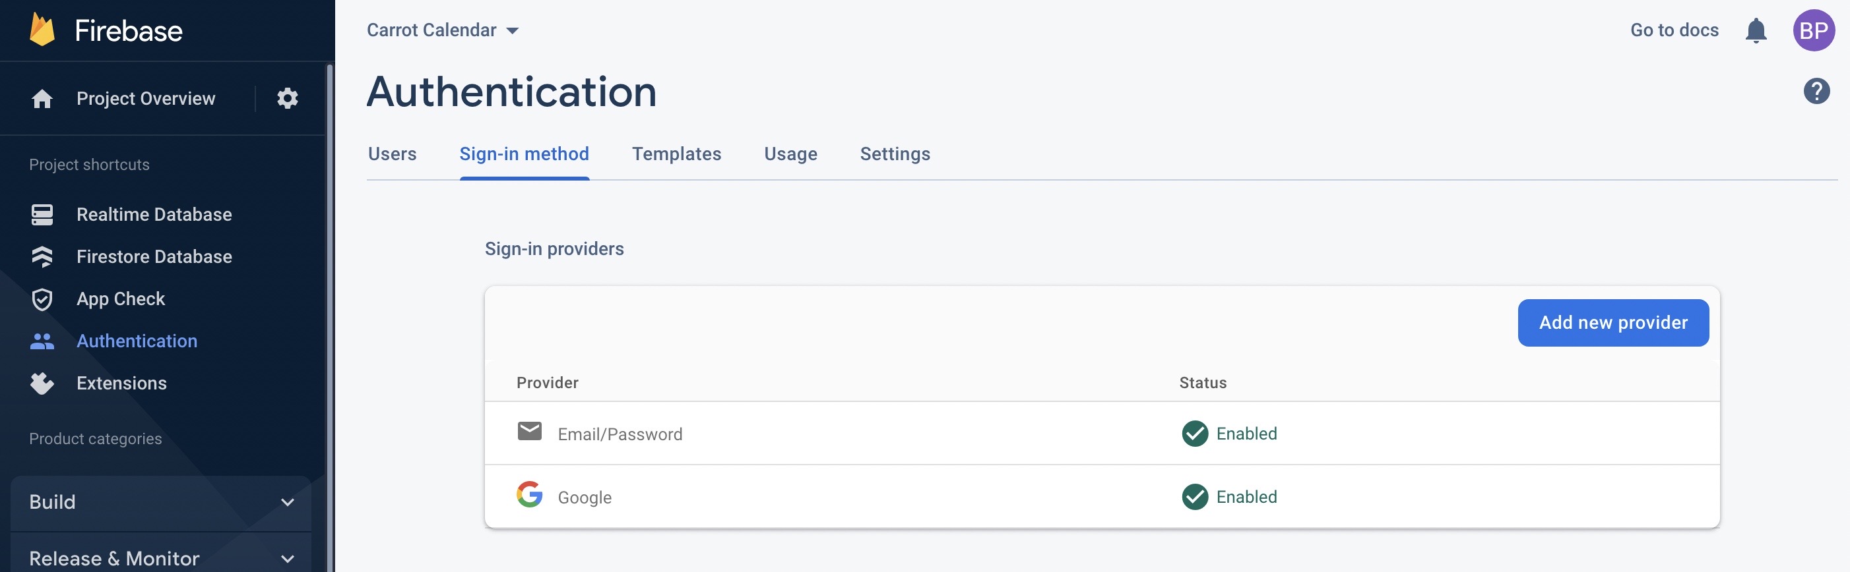Click Add new provider button
The image size is (1850, 572).
coord(1613,323)
